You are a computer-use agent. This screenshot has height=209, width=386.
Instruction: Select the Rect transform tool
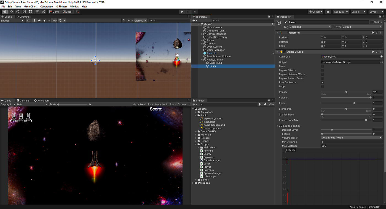31,12
